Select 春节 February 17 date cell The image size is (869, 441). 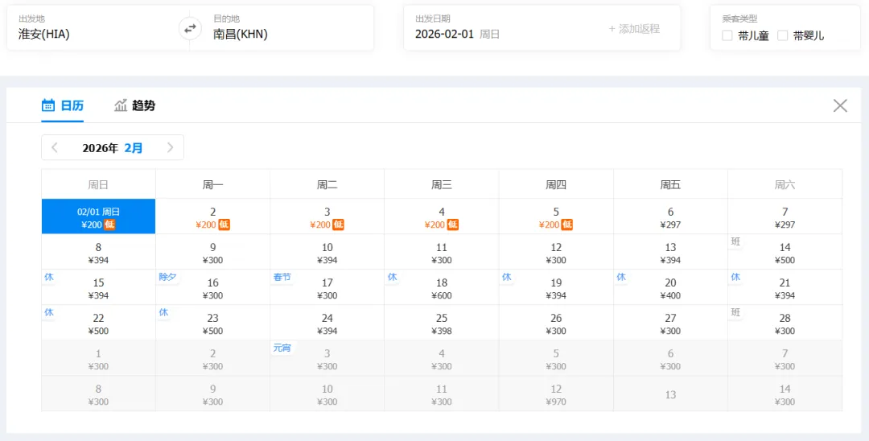point(327,287)
